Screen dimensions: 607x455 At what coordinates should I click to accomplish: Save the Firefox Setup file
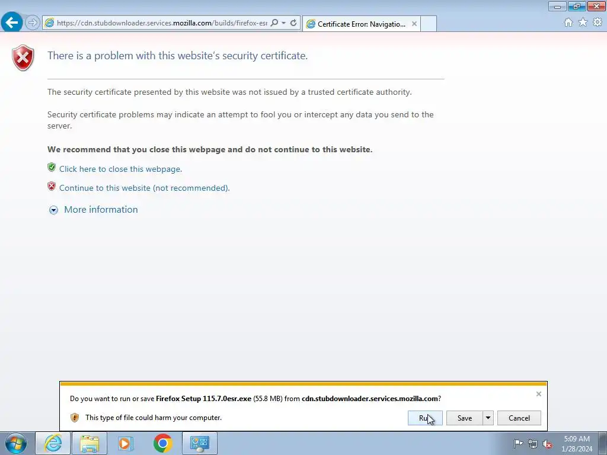(x=465, y=418)
